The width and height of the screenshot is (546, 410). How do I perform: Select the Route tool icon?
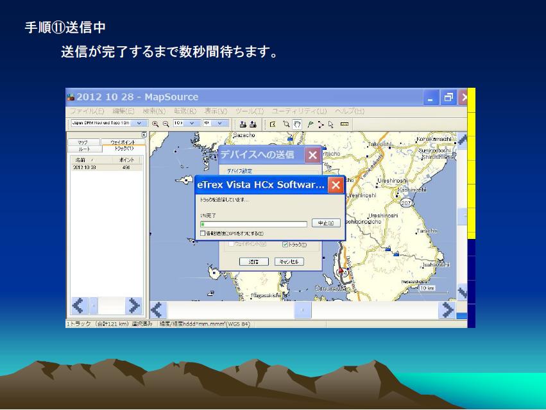pyautogui.click(x=321, y=124)
